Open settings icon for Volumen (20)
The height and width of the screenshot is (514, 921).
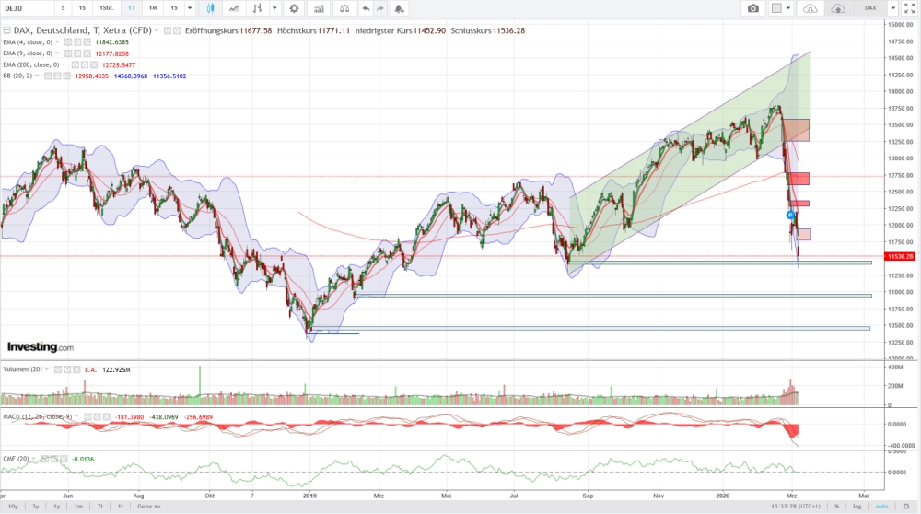click(67, 369)
